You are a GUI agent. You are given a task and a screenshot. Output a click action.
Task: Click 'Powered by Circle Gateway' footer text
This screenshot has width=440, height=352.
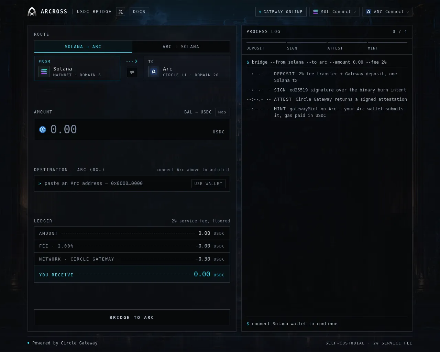point(65,343)
